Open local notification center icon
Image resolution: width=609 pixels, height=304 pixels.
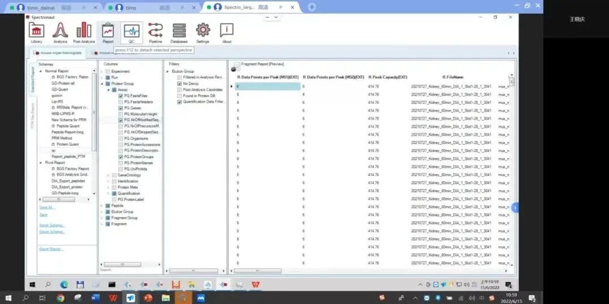532,298
